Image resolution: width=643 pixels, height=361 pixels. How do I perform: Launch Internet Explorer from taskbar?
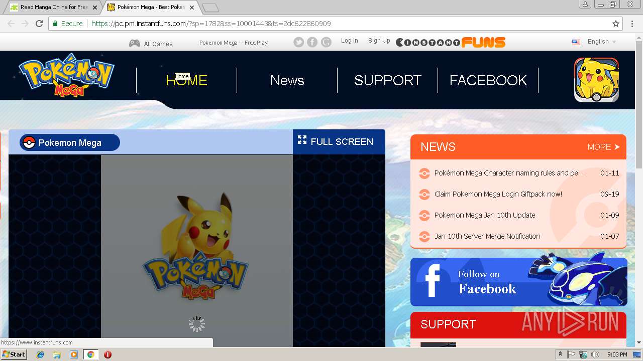[40, 354]
